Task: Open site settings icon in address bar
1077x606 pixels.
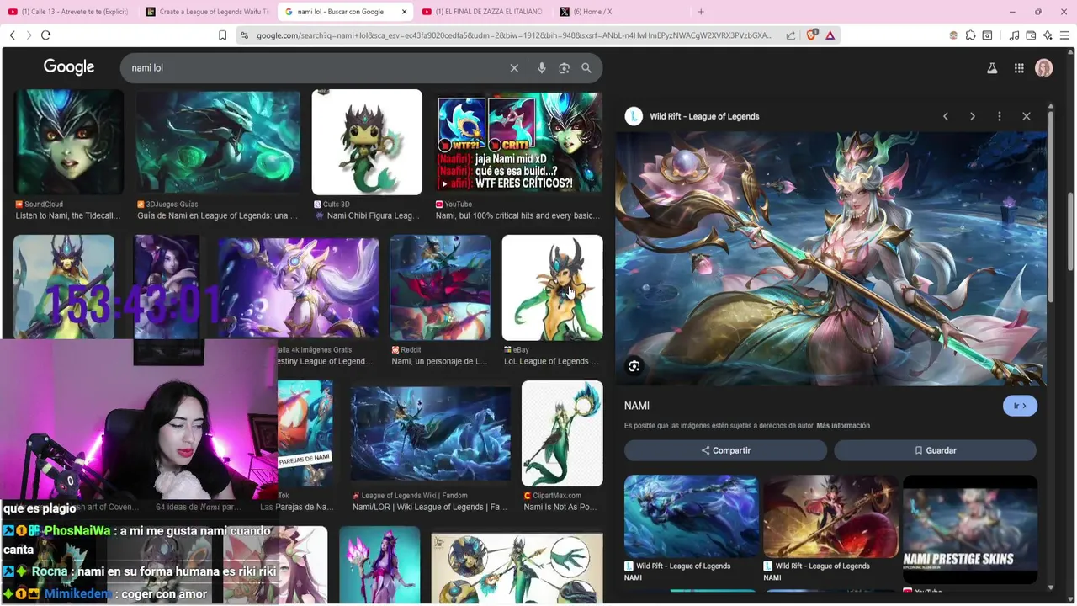Action: [244, 35]
